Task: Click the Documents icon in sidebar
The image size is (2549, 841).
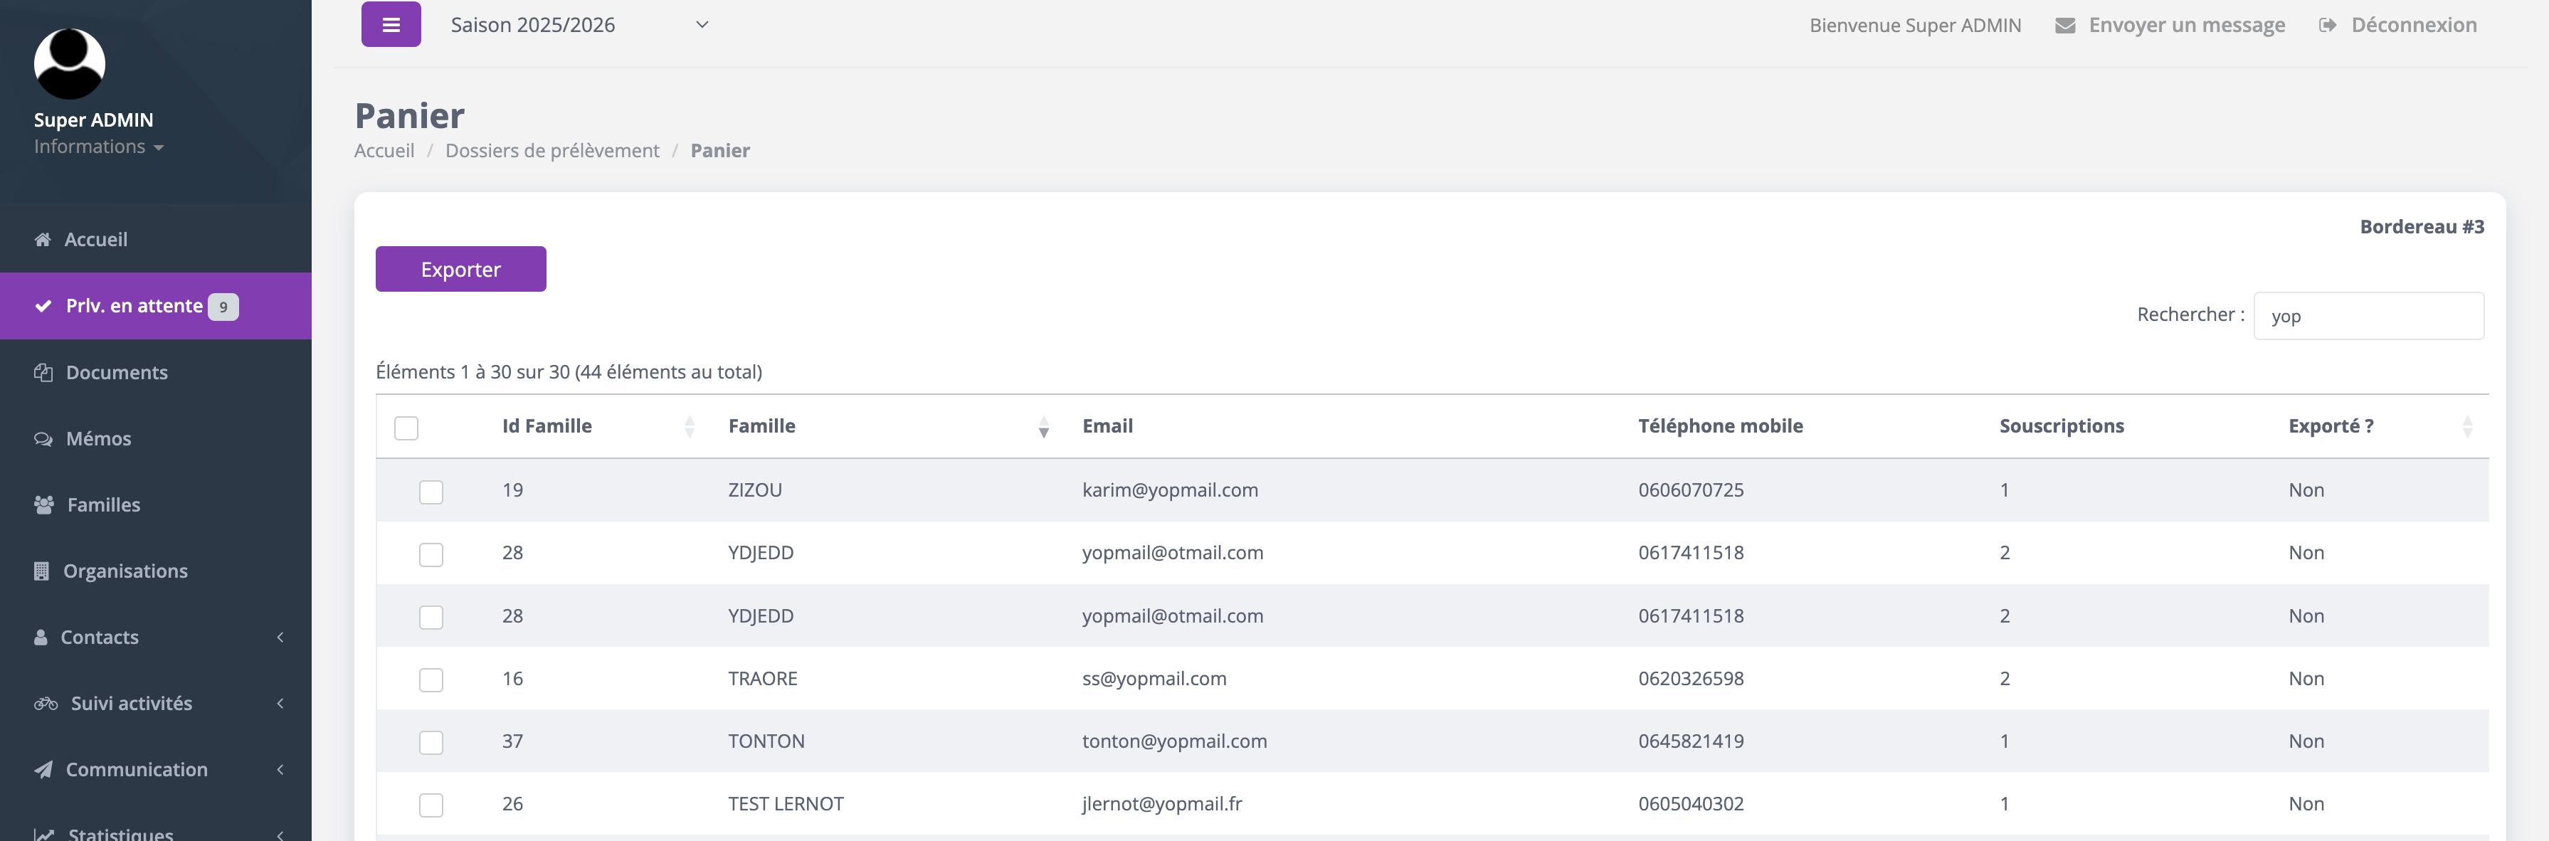Action: 43,372
